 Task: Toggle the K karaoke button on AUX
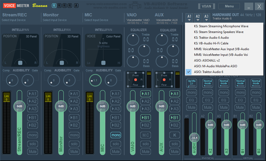(175, 135)
